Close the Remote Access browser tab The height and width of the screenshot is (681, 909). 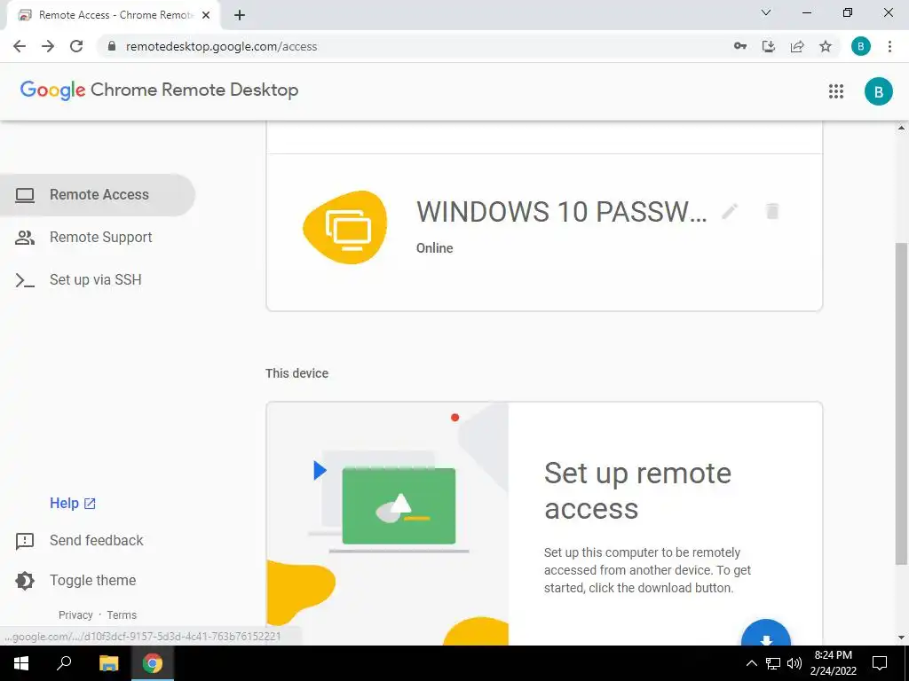click(x=206, y=15)
